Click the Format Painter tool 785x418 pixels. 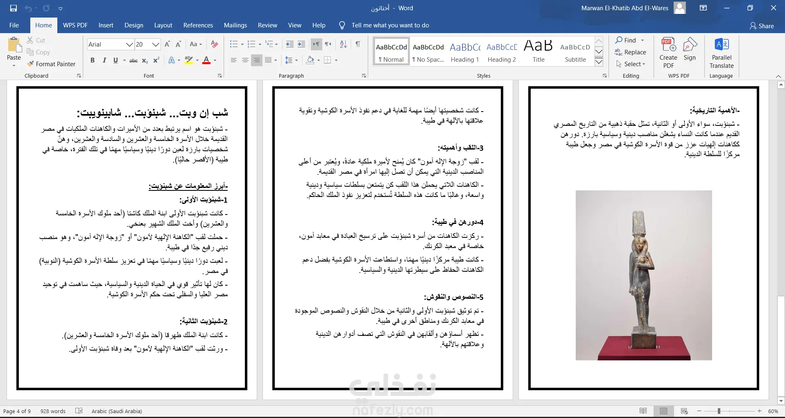51,64
